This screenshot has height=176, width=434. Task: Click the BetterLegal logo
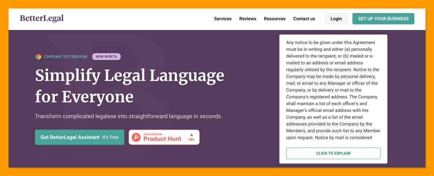pyautogui.click(x=42, y=18)
